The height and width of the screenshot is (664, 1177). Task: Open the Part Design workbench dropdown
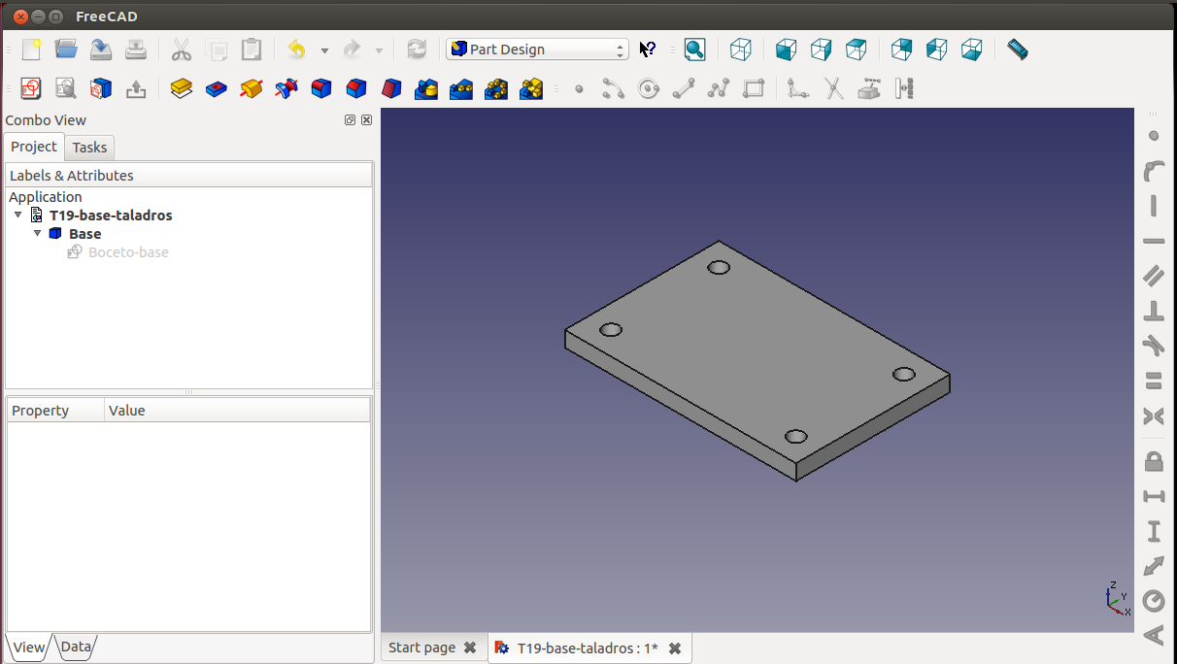point(537,50)
